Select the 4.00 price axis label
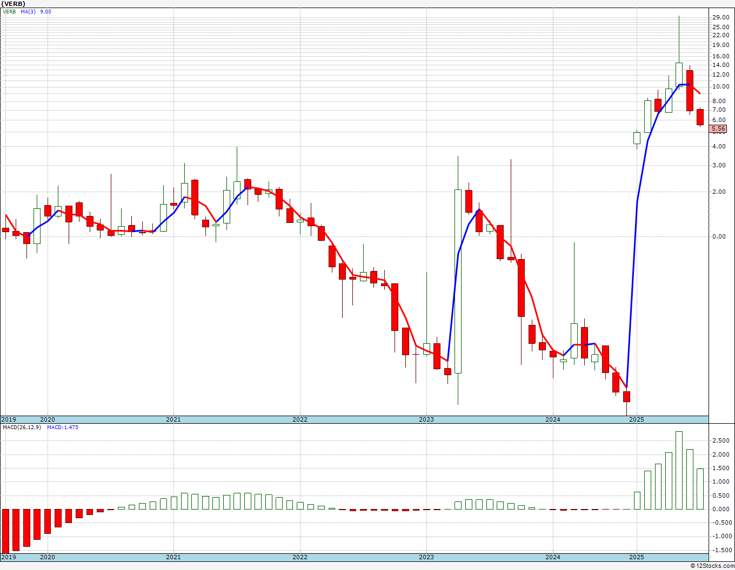This screenshot has width=735, height=570. tap(719, 146)
